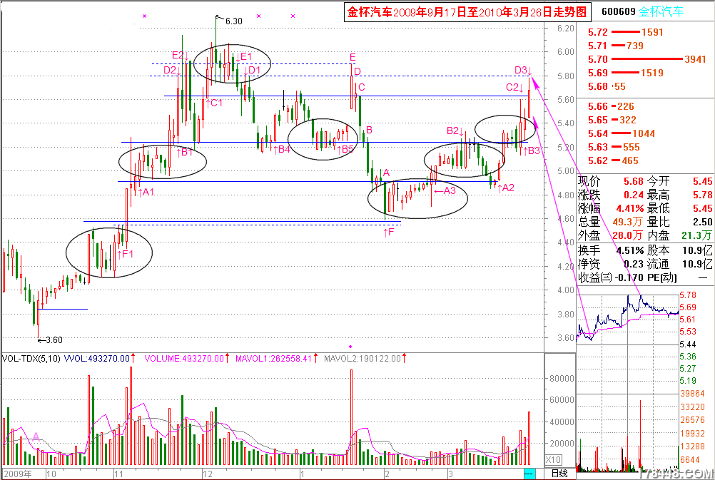Click the 涨幅 value 4.41%
Viewport: 715px width, 480px height.
(x=630, y=208)
